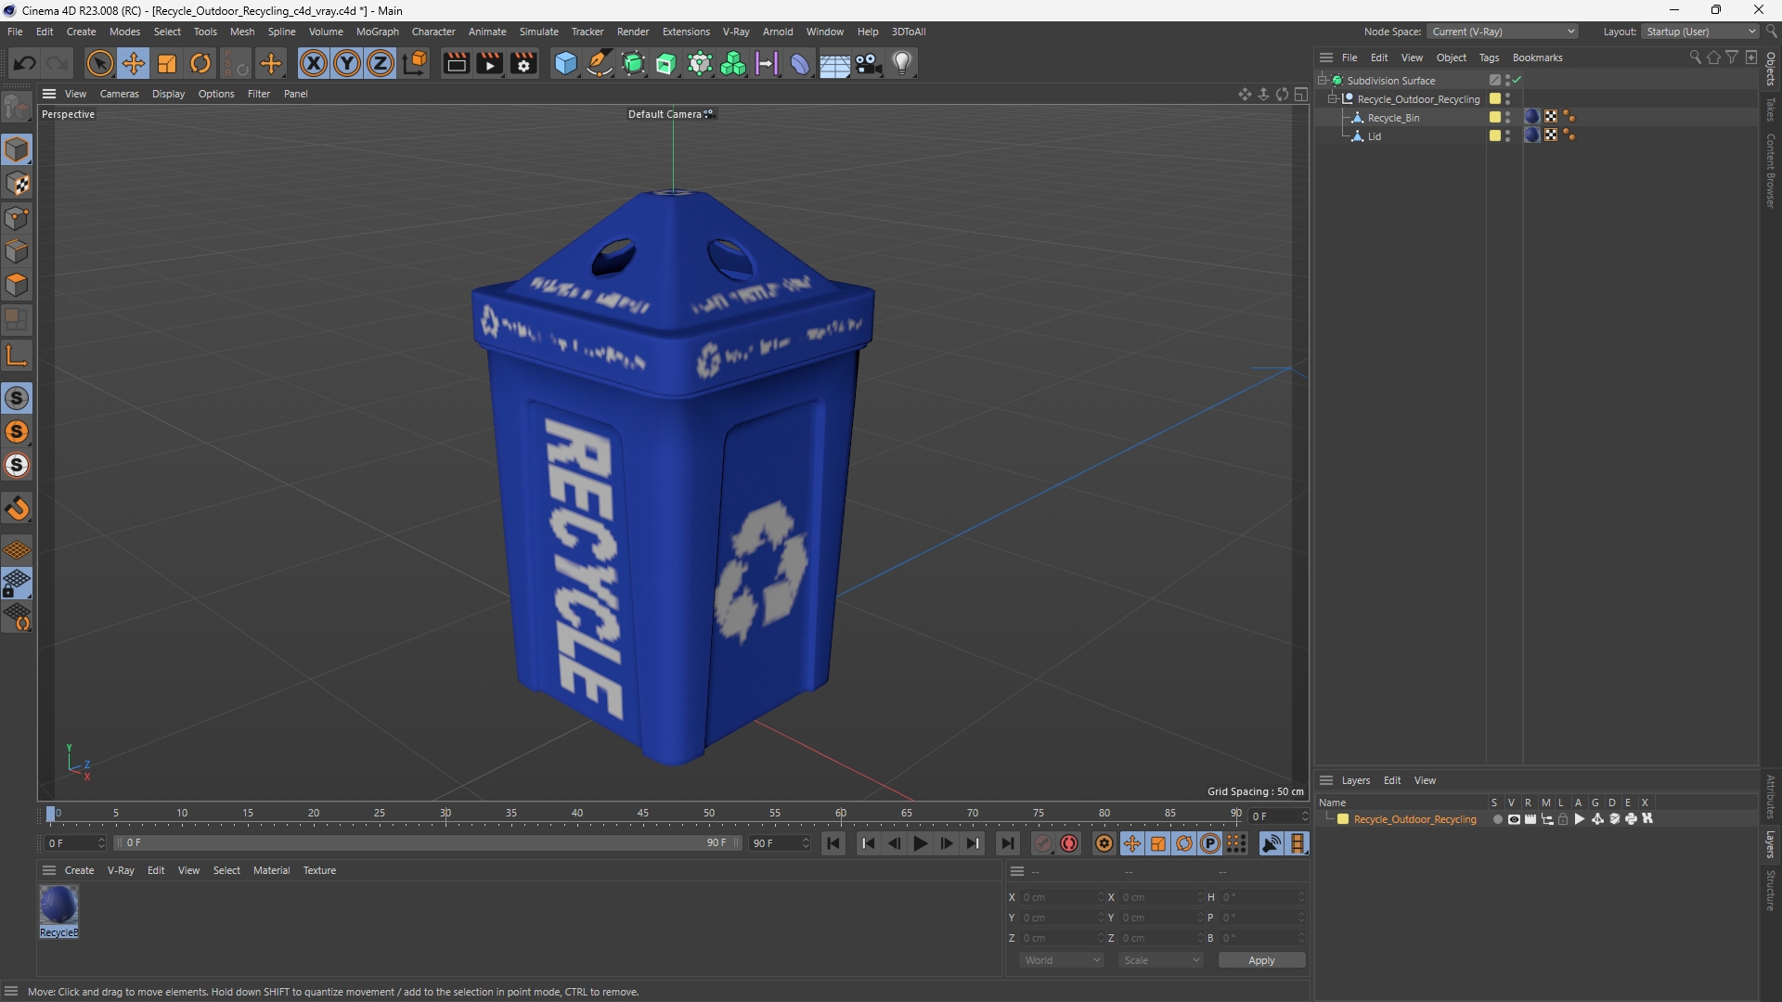Open Edit Render Settings
The width and height of the screenshot is (1782, 1002).
[x=523, y=63]
